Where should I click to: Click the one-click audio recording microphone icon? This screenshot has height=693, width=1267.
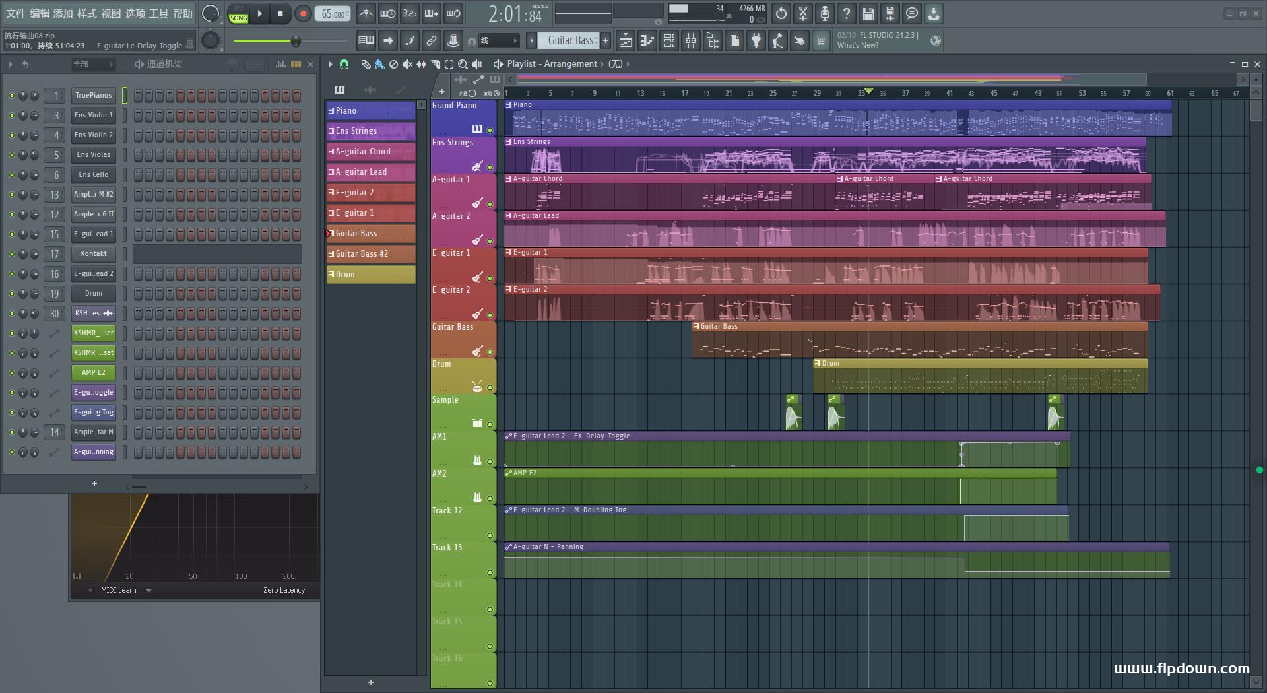click(825, 13)
